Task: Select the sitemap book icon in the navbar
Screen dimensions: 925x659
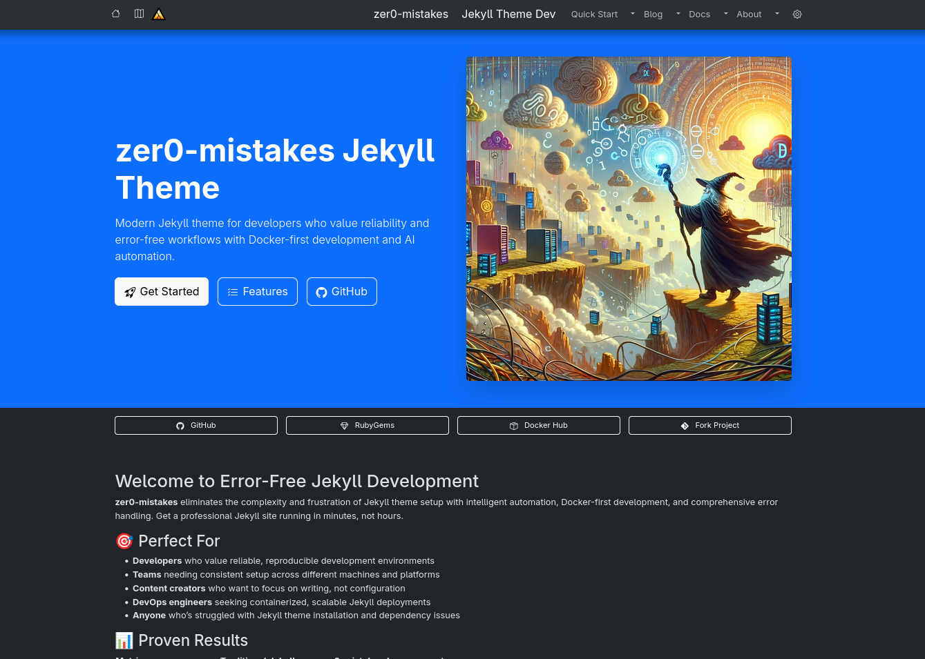Action: point(139,14)
